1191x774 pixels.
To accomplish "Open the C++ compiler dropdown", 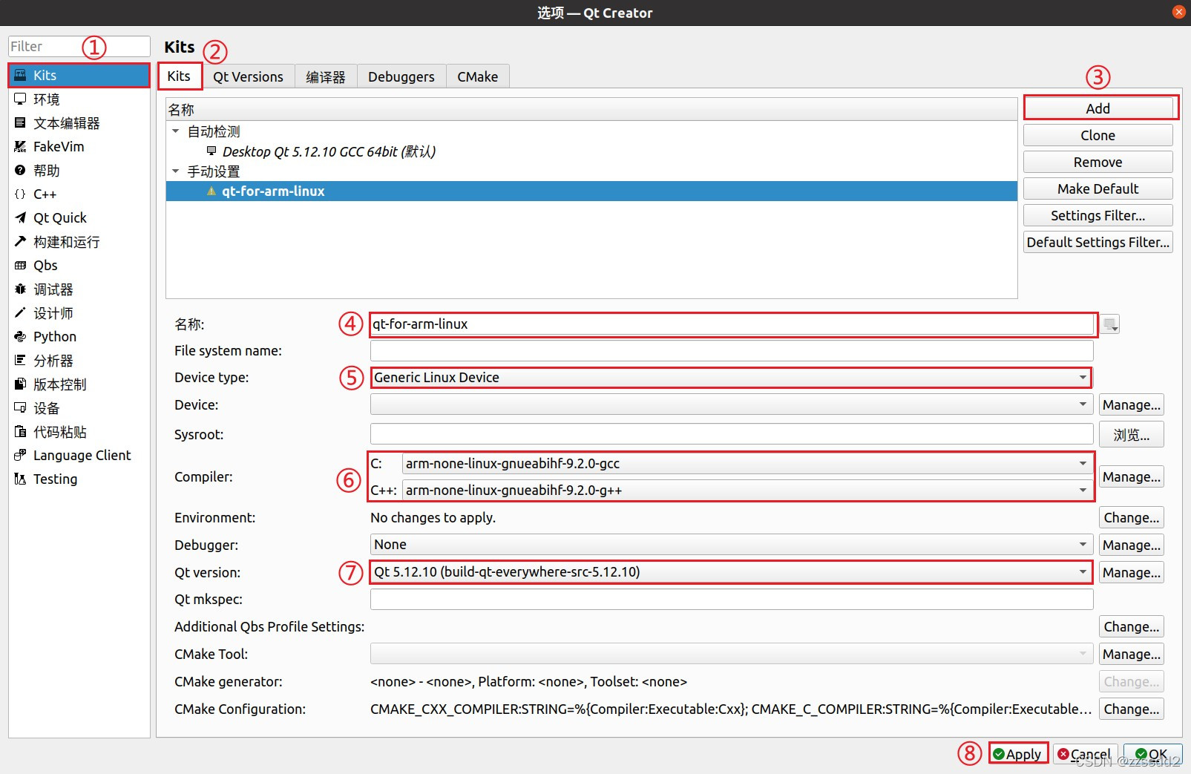I will (x=747, y=491).
